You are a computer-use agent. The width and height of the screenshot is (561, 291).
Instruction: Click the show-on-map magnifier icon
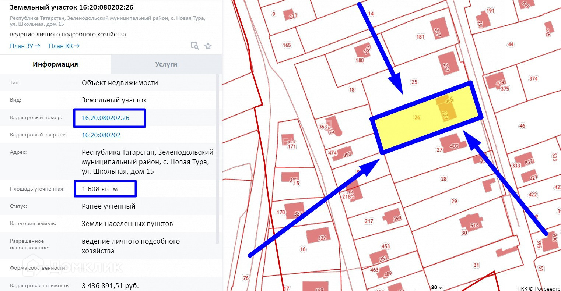pos(195,46)
